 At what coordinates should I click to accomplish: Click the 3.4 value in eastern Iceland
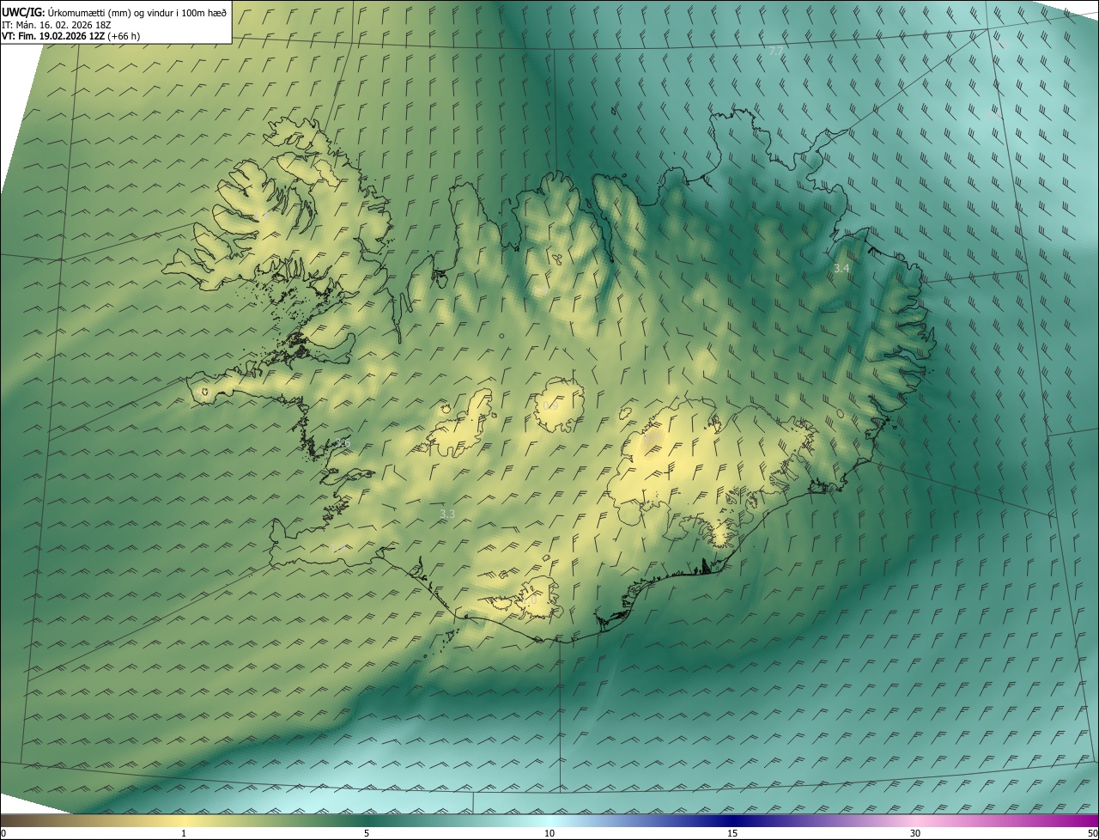point(841,269)
